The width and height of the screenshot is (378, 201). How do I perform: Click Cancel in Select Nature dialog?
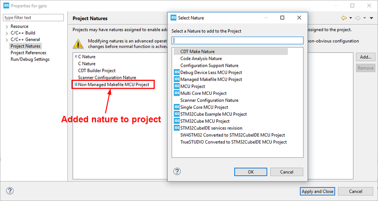click(x=287, y=172)
